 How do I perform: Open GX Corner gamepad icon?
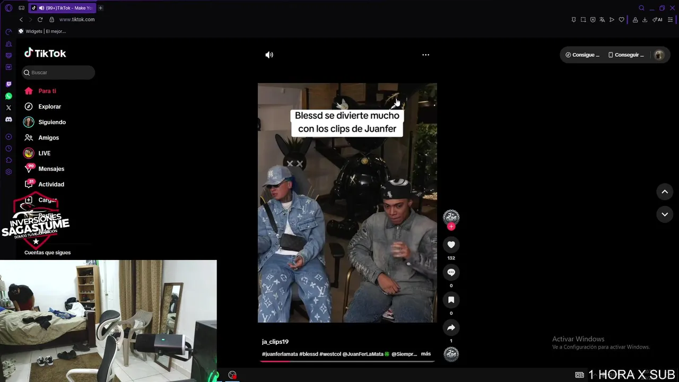(21, 8)
